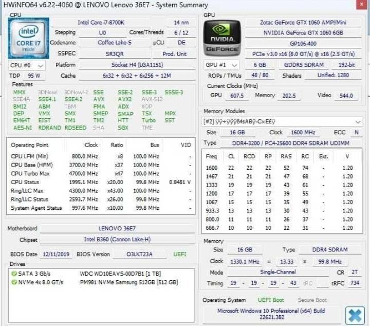Click the CPU Status 1995.1 MHz value

click(84, 182)
